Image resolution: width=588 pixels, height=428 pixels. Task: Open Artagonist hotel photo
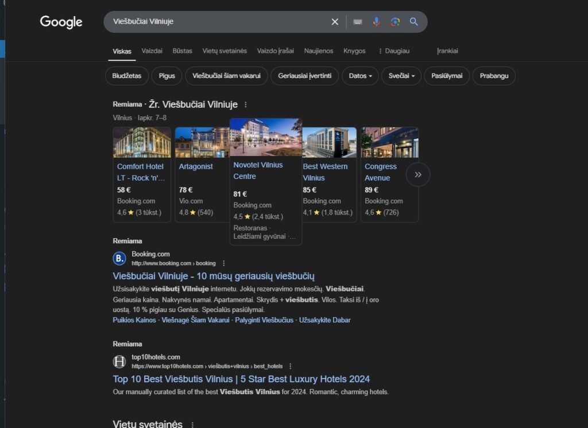point(202,142)
